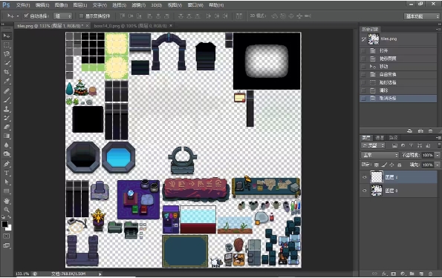Select the Magic Wand tool
Viewport: 442px width, 278px height.
7,63
